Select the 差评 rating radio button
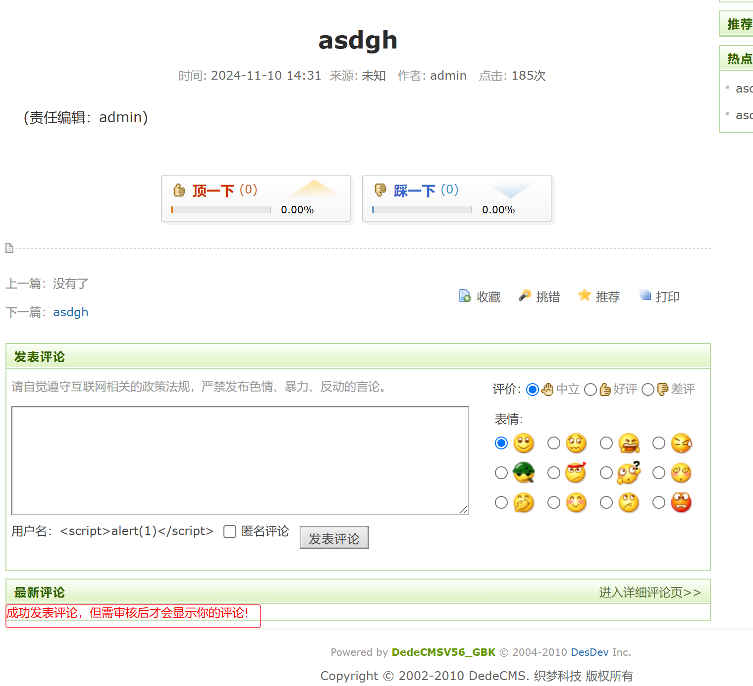This screenshot has width=753, height=686. pos(648,390)
